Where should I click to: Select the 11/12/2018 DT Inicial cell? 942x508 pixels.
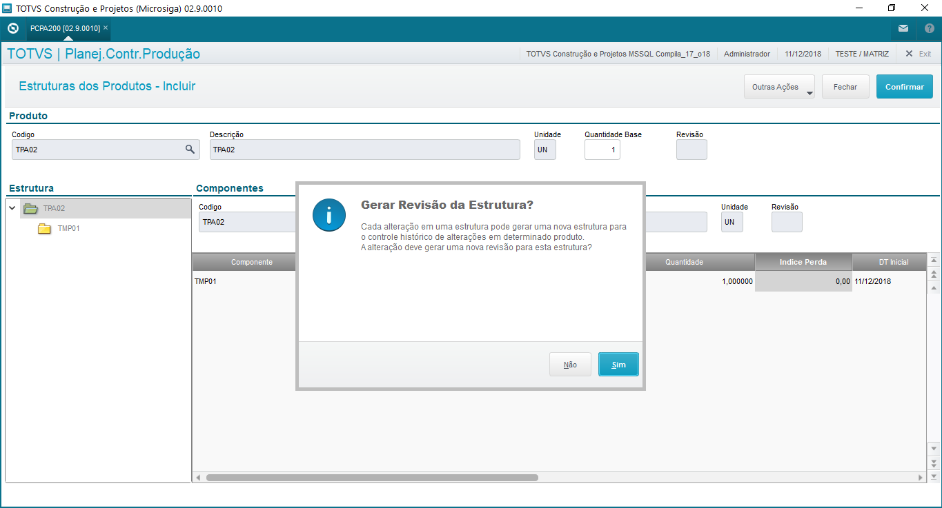point(890,281)
